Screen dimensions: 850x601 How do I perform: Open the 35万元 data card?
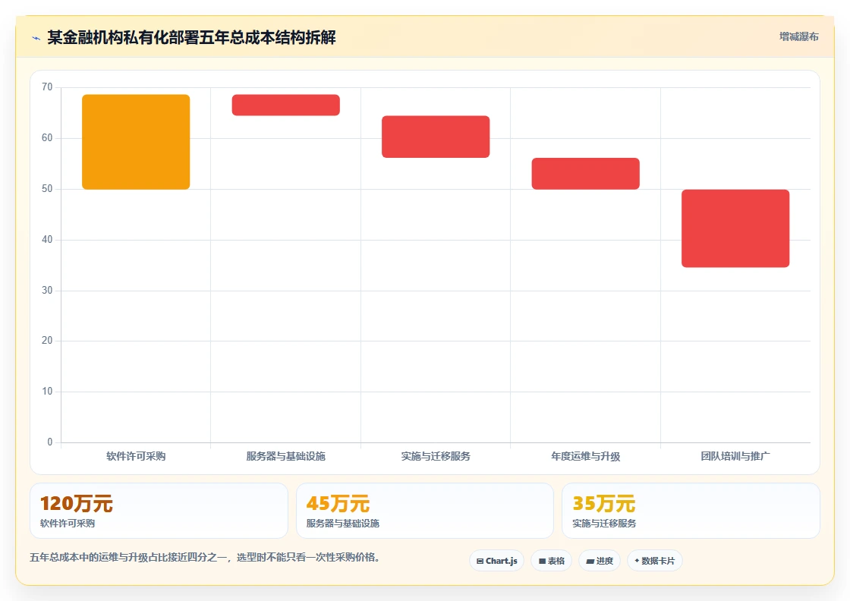coord(691,511)
